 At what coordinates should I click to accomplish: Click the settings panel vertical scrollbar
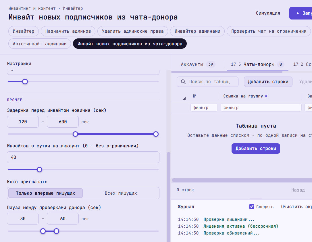pos(169,196)
